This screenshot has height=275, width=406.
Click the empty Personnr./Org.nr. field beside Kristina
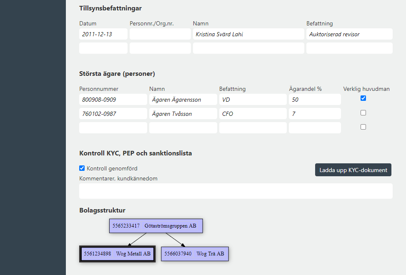160,34
